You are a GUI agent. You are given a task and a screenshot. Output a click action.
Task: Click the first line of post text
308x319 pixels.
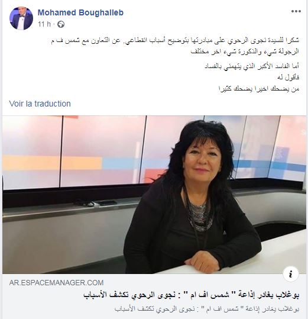tap(175, 40)
